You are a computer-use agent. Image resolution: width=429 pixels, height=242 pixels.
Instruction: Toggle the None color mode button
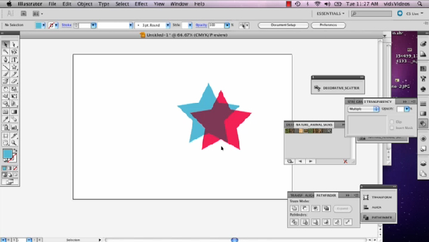15,168
